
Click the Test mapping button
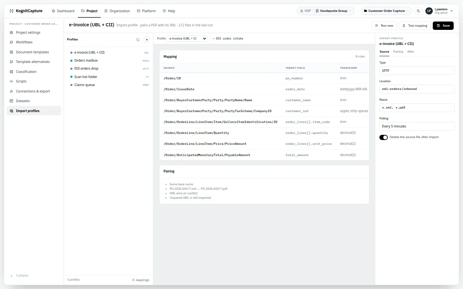click(x=414, y=26)
